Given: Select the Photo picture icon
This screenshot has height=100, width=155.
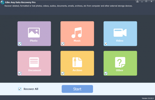Looking at the screenshot, I should (34, 33).
